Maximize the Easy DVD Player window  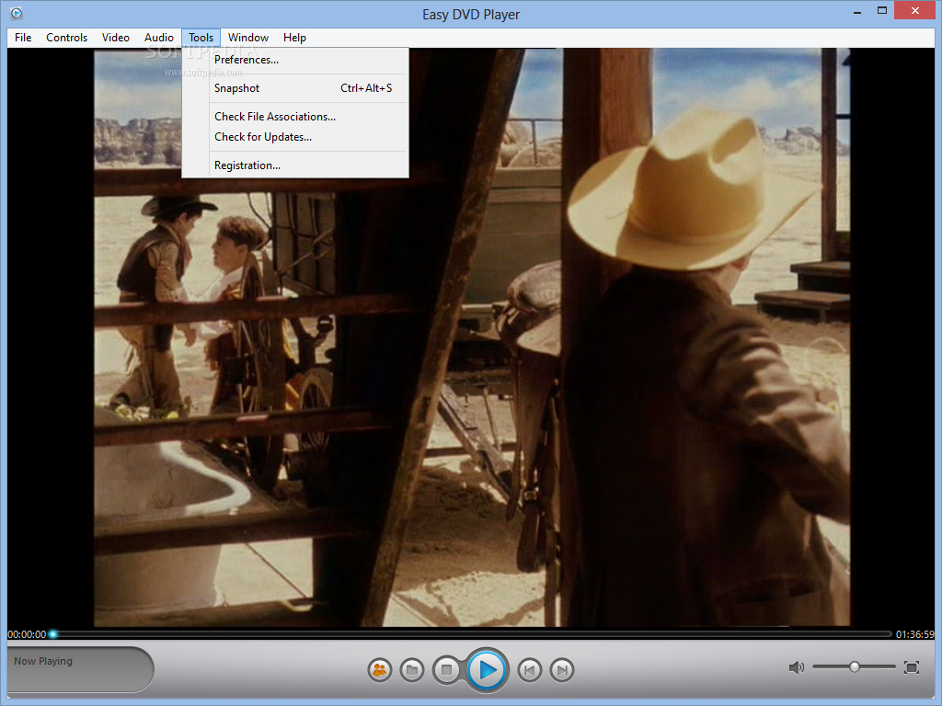882,11
